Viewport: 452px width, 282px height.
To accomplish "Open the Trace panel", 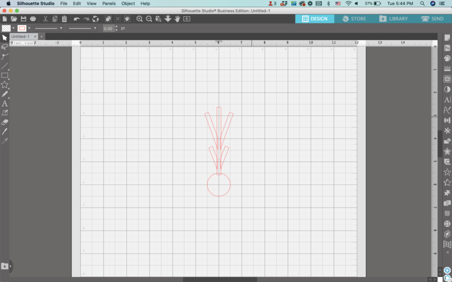I will click(x=447, y=79).
